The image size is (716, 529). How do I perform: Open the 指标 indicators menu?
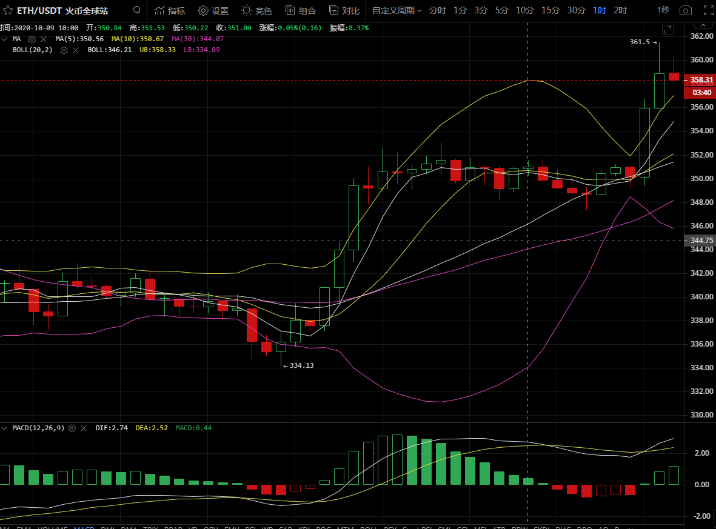pos(170,10)
